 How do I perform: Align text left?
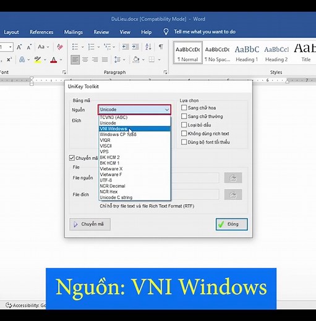(x=75, y=60)
